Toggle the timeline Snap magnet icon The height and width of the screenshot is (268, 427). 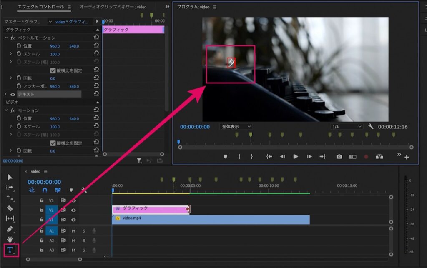(x=45, y=190)
